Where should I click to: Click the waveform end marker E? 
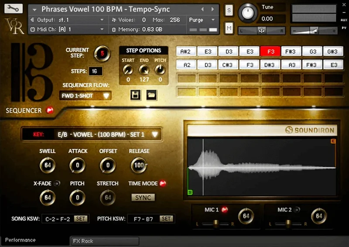pyautogui.click(x=333, y=141)
